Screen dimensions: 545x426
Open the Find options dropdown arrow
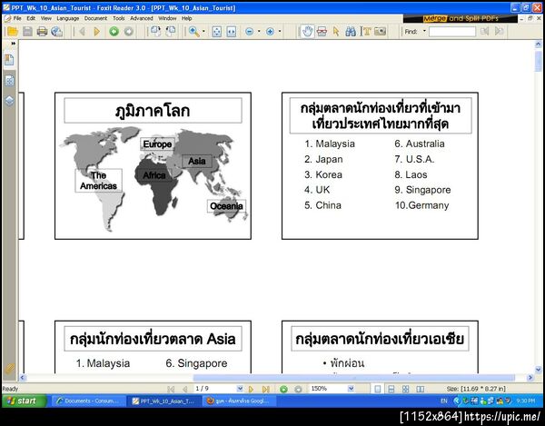click(424, 31)
